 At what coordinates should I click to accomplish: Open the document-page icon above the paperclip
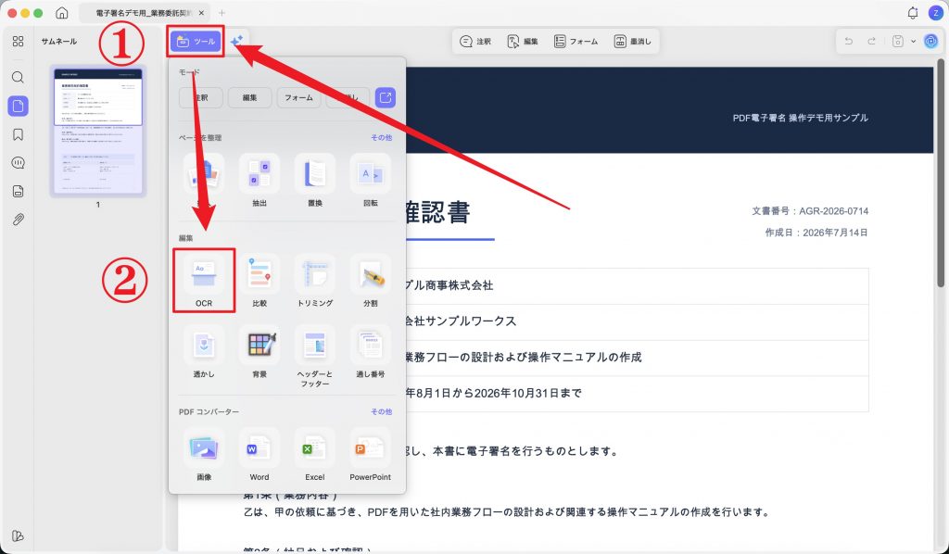point(19,191)
